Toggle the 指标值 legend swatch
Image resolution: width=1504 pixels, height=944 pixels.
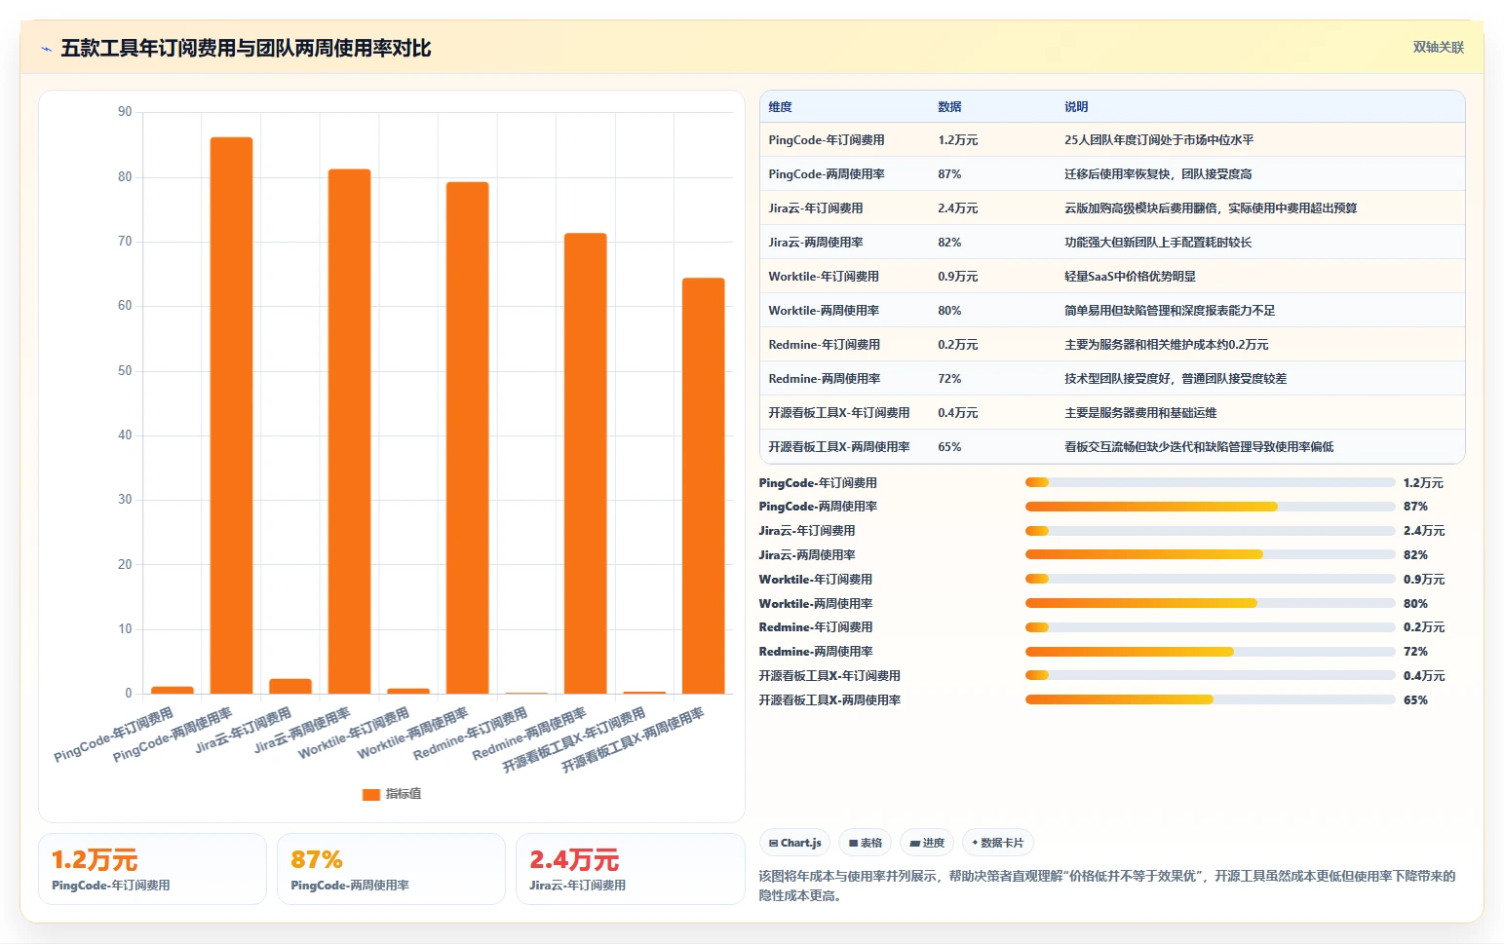point(370,794)
